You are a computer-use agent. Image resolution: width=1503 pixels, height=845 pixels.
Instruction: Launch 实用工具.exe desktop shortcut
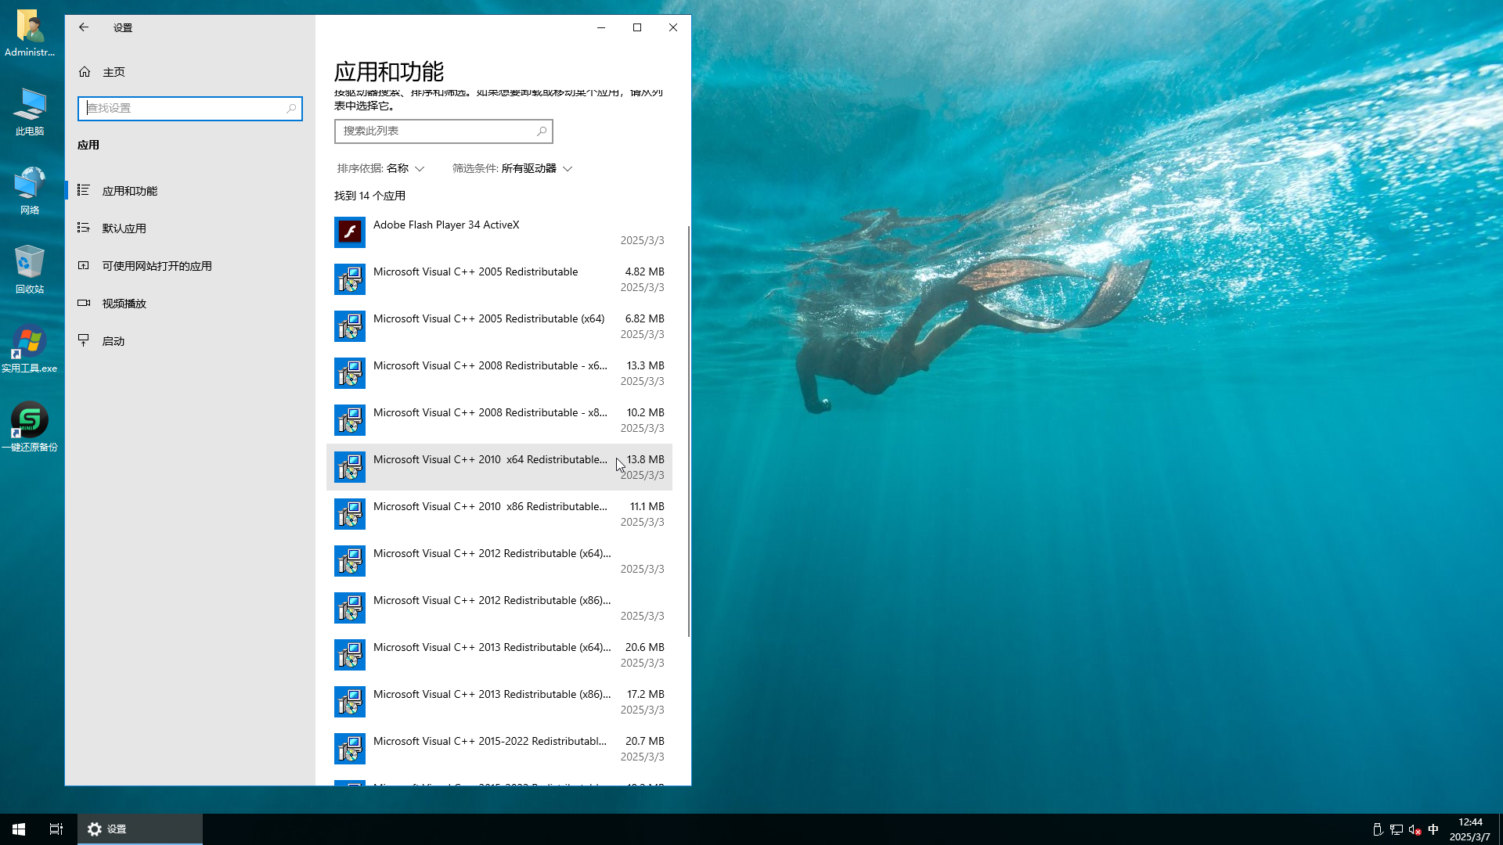coord(30,348)
